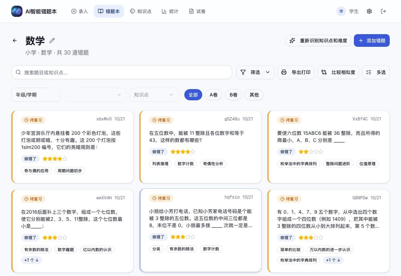Click the 添加错题 button
401x276 pixels.
371,40
